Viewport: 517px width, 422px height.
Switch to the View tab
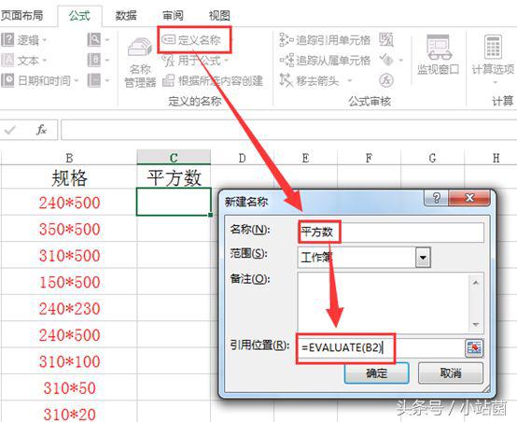click(x=219, y=16)
